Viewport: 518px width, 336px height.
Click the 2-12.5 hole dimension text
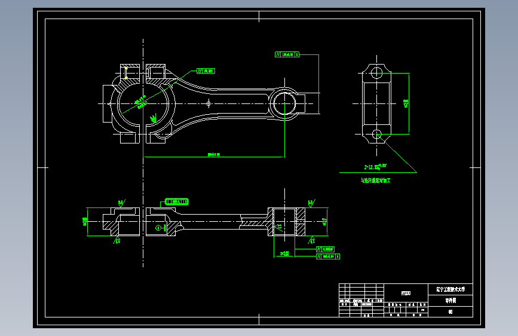[375, 167]
